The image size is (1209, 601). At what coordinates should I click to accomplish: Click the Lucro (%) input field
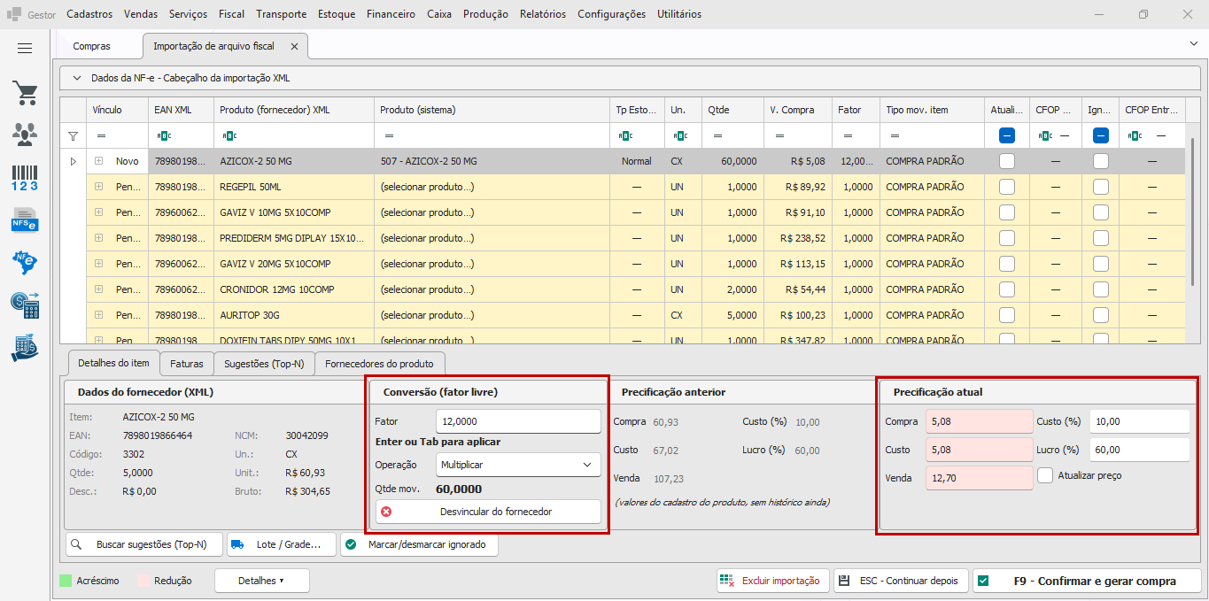[x=1140, y=450]
